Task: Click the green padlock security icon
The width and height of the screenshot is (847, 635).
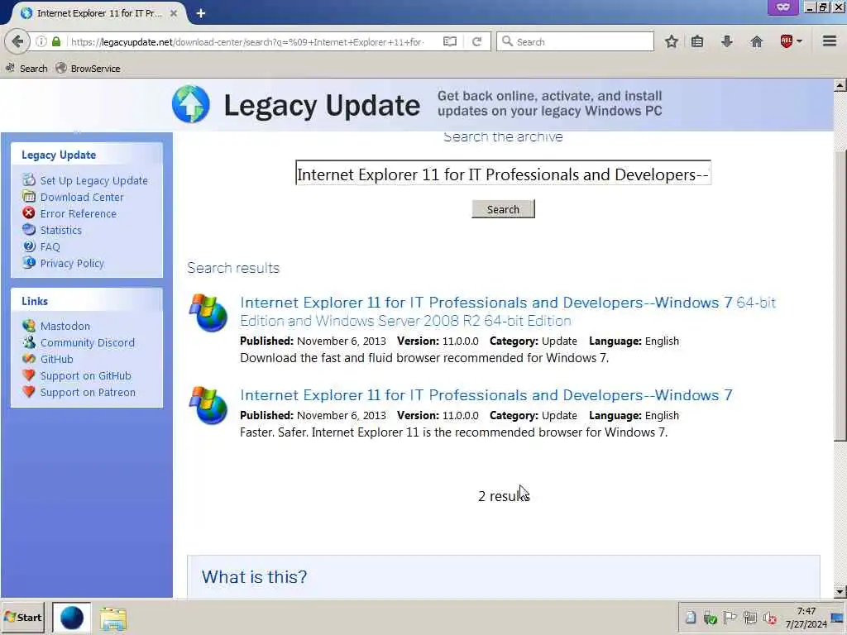Action: 56,41
